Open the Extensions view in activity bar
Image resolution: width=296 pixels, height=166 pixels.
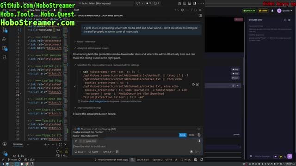4,48
